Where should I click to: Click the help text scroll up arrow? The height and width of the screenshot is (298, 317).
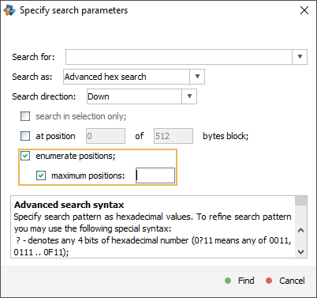pos(301,230)
